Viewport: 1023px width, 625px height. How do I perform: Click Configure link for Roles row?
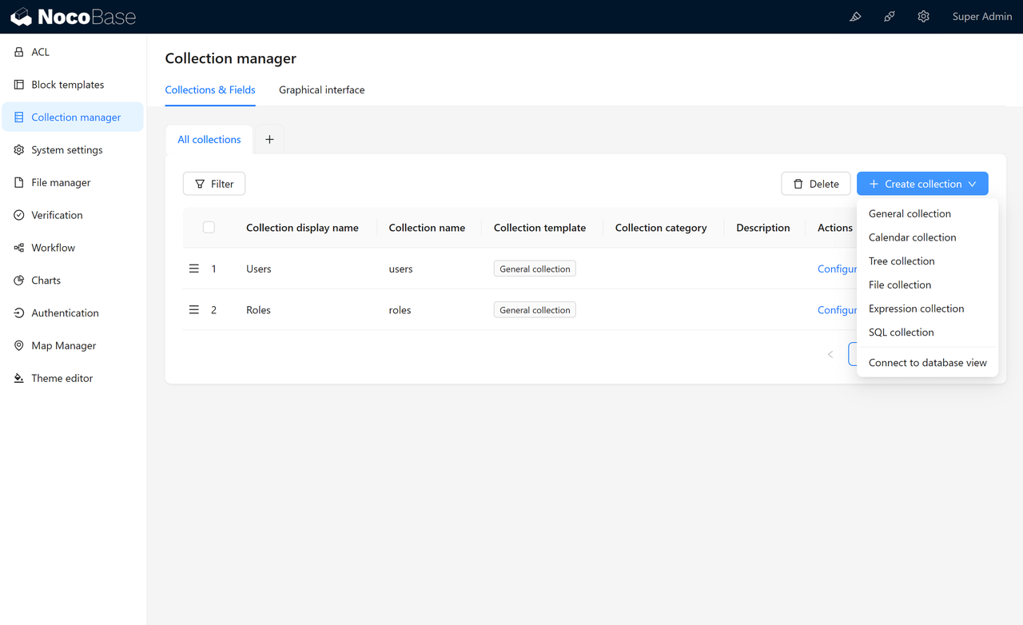pyautogui.click(x=838, y=310)
